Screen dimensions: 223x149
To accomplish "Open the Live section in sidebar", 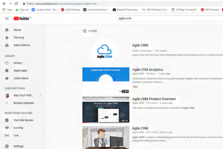I will click(x=16, y=135).
